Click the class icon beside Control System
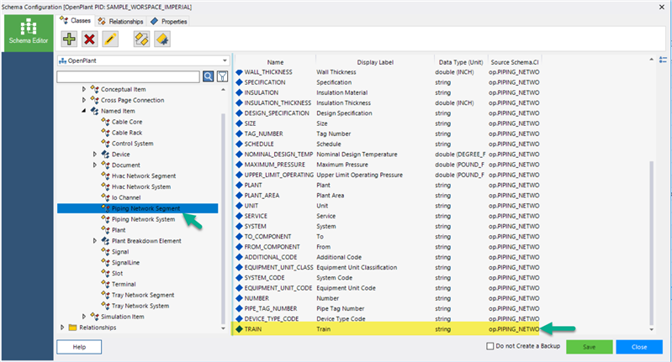Image resolution: width=672 pixels, height=362 pixels. [x=105, y=144]
